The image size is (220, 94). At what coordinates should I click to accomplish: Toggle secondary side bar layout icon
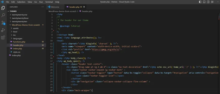coord(208,2)
